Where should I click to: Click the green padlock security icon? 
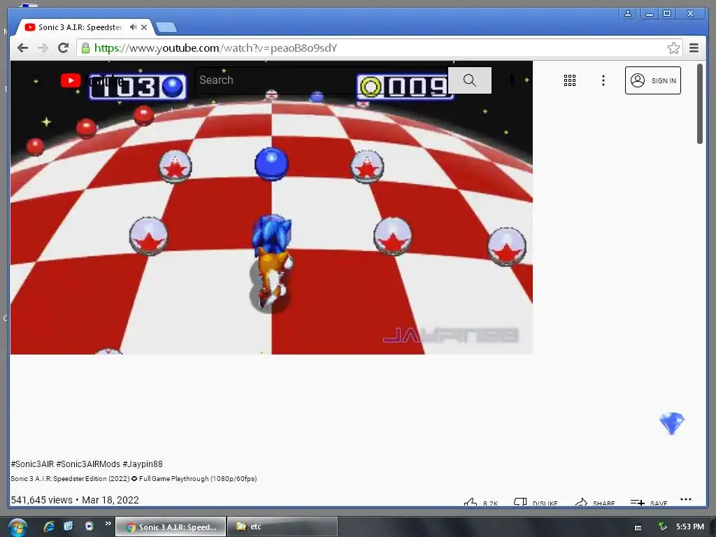tap(85, 48)
